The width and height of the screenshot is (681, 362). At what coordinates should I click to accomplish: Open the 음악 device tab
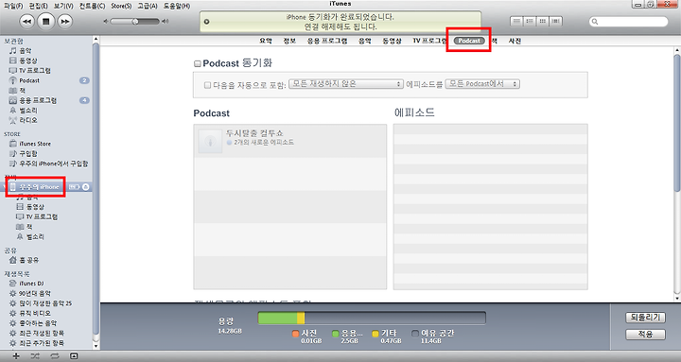tap(365, 41)
